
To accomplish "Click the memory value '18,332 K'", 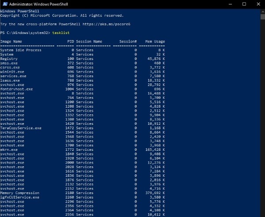I will (156, 80).
